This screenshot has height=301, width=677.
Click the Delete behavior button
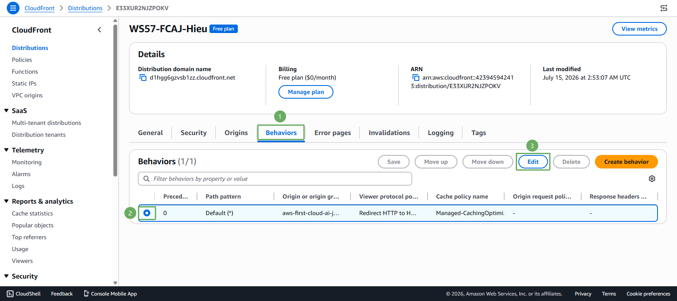(571, 162)
